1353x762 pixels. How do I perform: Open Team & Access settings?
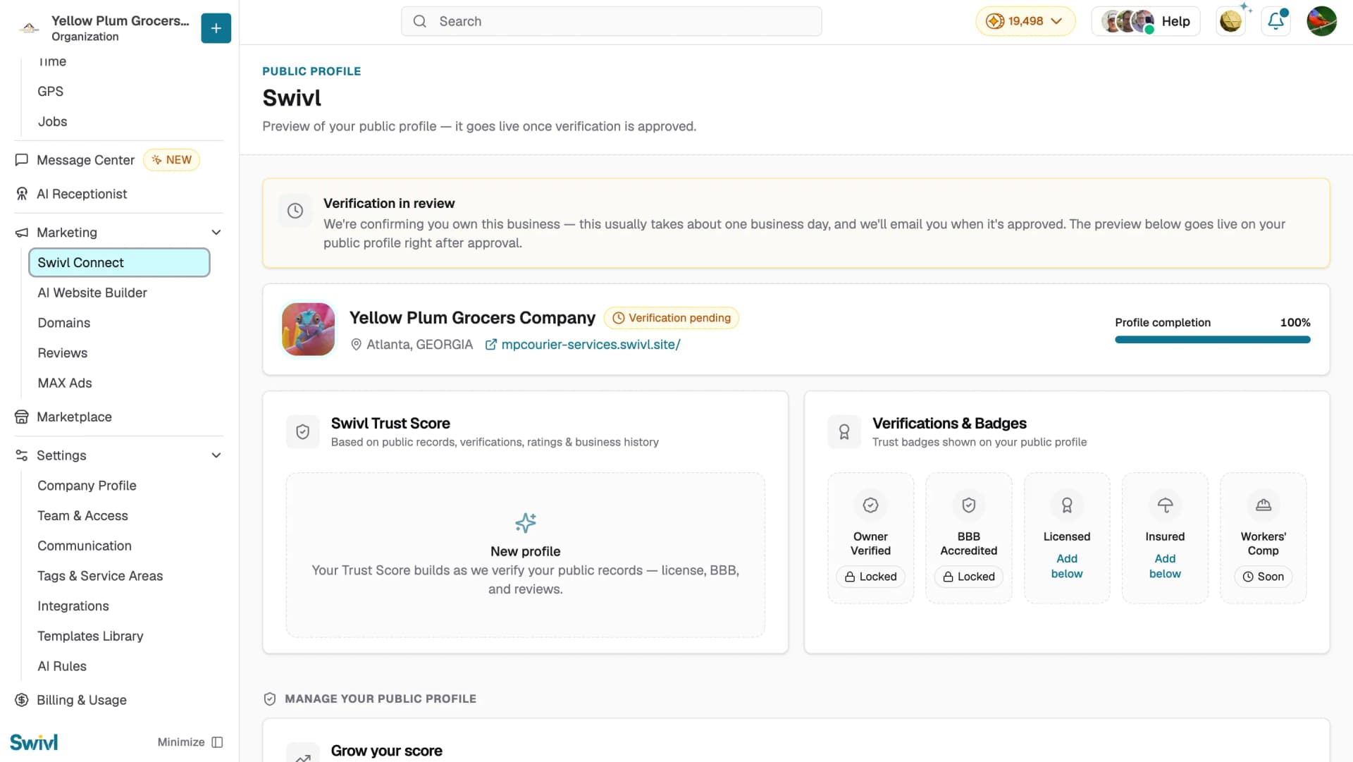click(83, 515)
